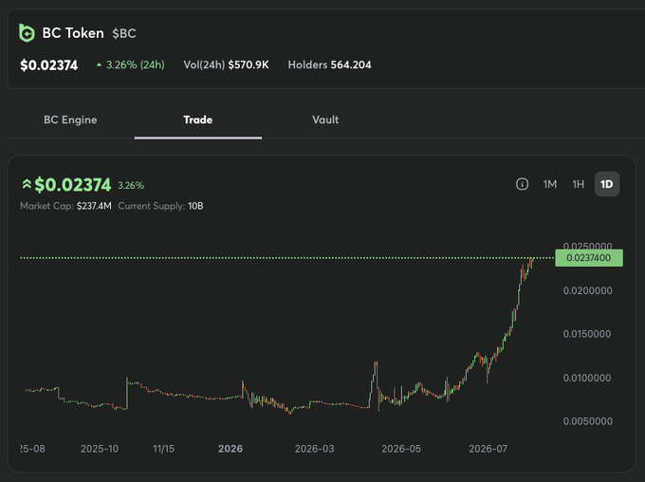The width and height of the screenshot is (645, 482).
Task: Select the 1D chart interval
Action: pos(607,184)
